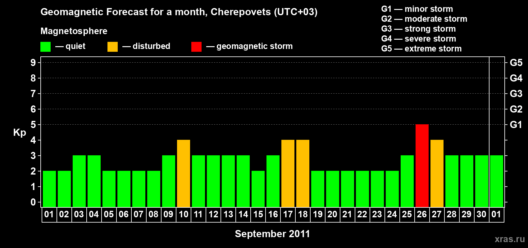This screenshot has height=248, width=528.
Task: Click the date label 29 on the axis
Action: coord(467,215)
